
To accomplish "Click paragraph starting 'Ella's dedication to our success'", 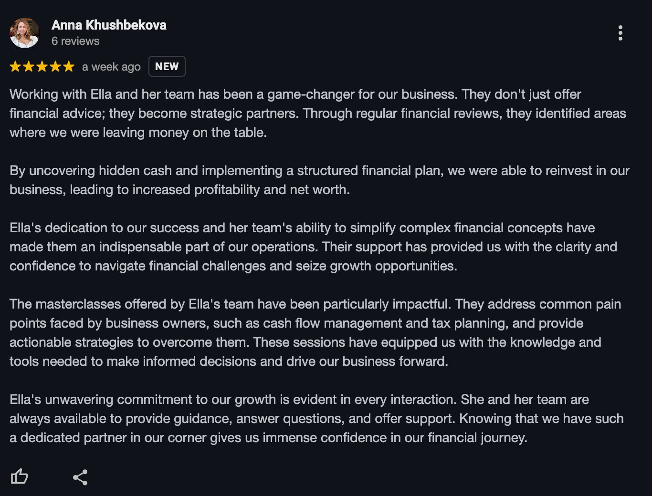I will (x=314, y=247).
